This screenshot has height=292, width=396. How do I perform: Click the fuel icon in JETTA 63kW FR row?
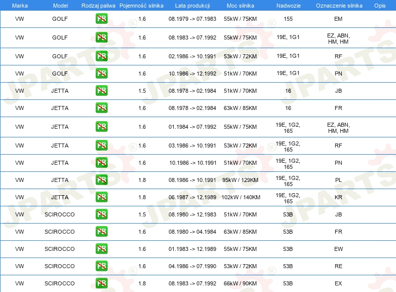101,107
